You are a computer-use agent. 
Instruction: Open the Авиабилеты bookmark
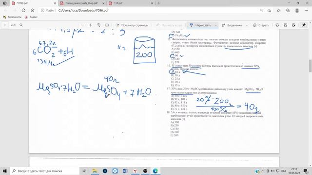click(x=12, y=17)
